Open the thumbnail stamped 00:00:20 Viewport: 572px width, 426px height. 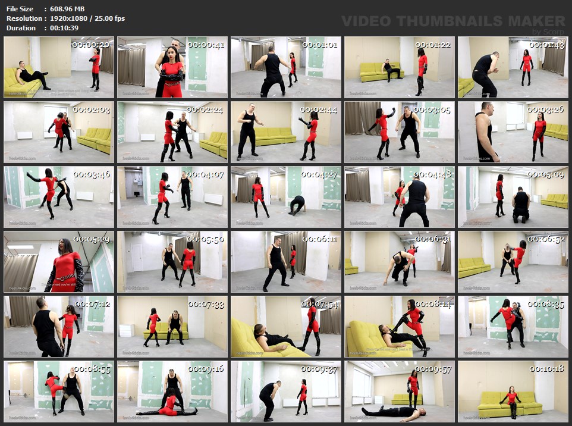(x=59, y=67)
